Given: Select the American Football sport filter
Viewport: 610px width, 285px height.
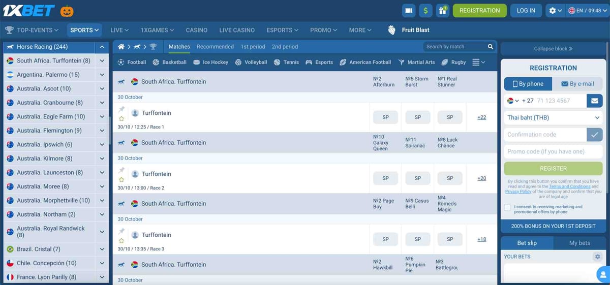Looking at the screenshot, I should (365, 62).
